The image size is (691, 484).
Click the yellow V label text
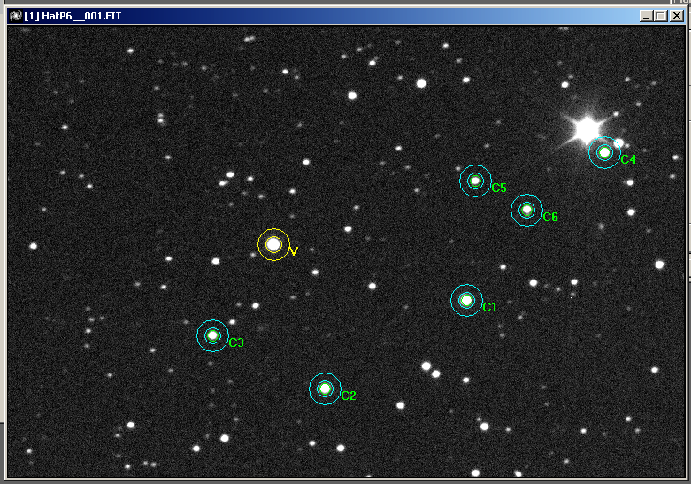(x=294, y=251)
